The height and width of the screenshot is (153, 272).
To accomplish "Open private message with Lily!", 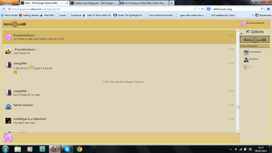I will pyautogui.click(x=251, y=67).
